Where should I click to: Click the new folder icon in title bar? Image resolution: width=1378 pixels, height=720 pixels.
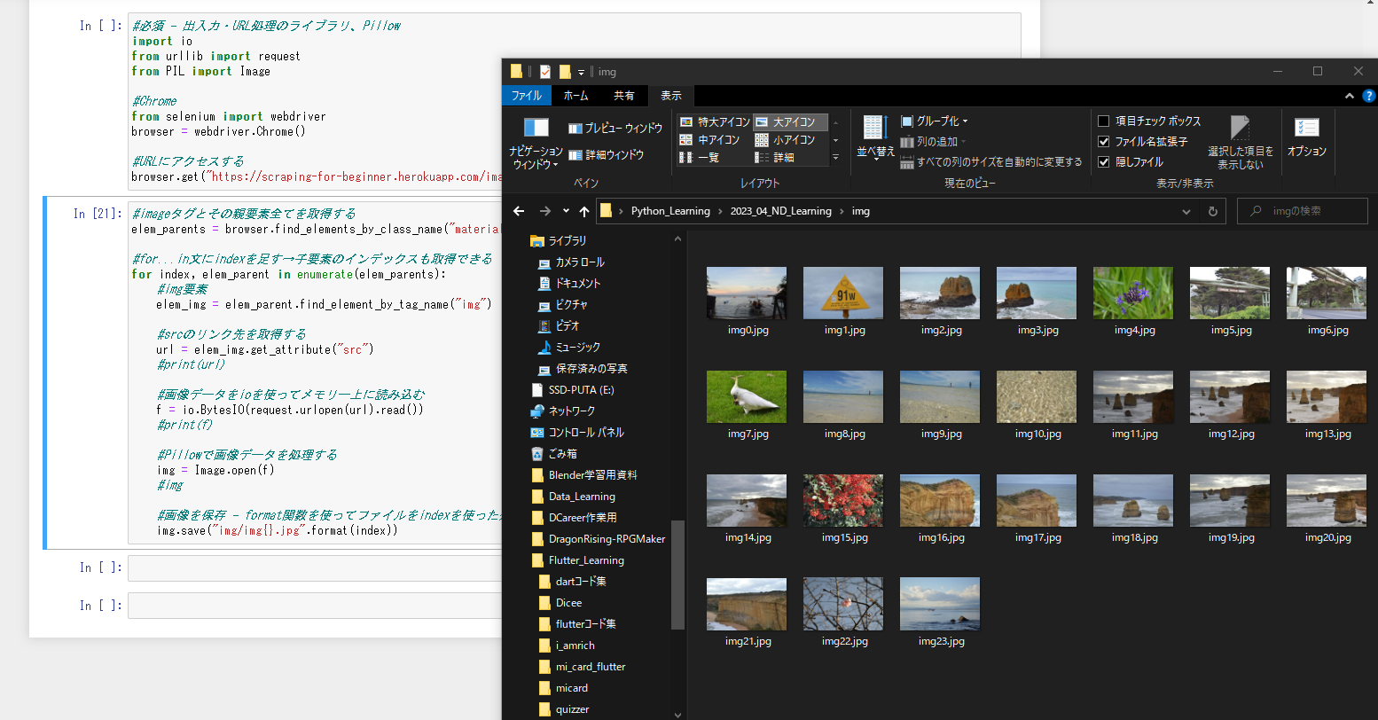pyautogui.click(x=565, y=72)
